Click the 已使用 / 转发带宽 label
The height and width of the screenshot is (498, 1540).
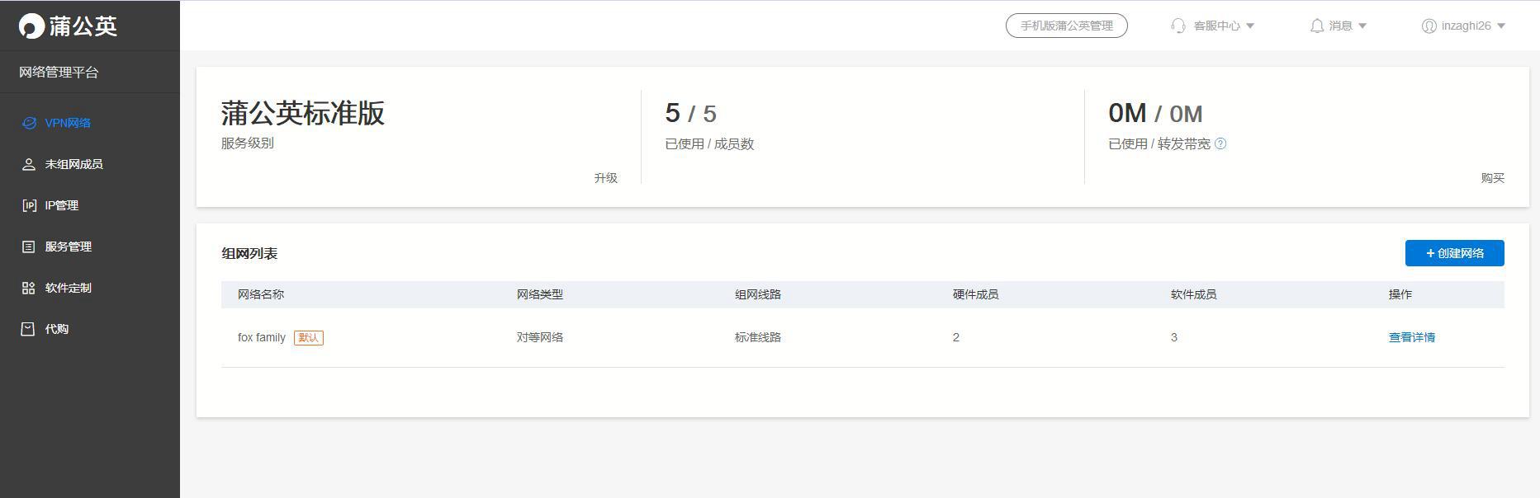tap(1159, 143)
